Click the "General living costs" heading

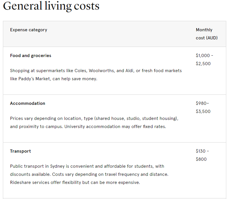[x=51, y=6]
